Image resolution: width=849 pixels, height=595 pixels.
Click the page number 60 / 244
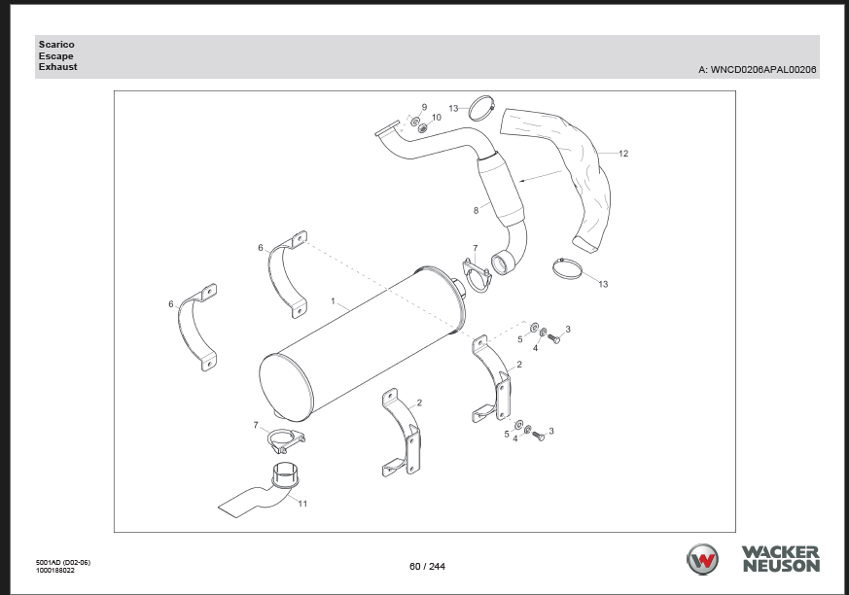click(428, 567)
